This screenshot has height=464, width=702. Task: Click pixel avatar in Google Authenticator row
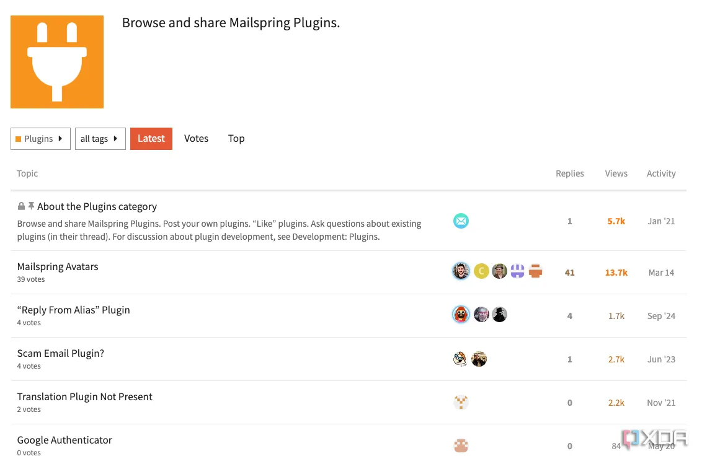pyautogui.click(x=461, y=445)
